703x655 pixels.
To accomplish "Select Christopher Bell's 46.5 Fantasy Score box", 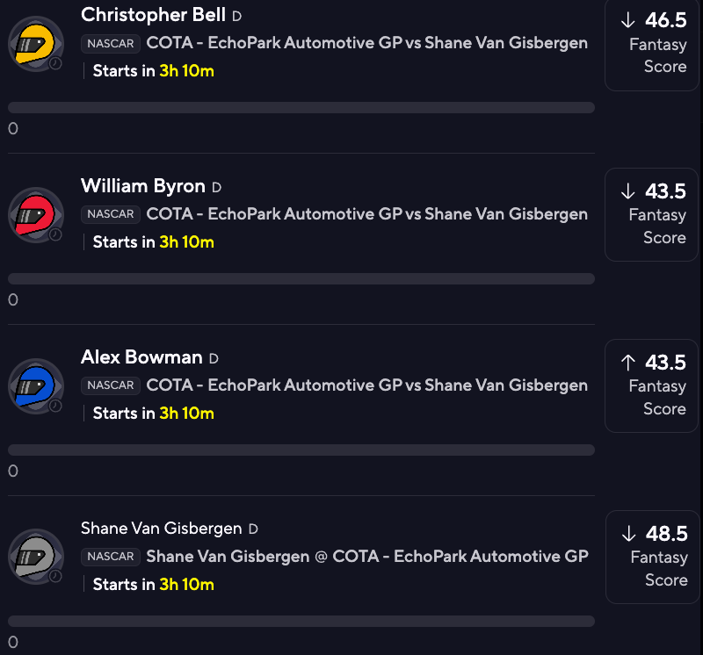I will [x=651, y=44].
